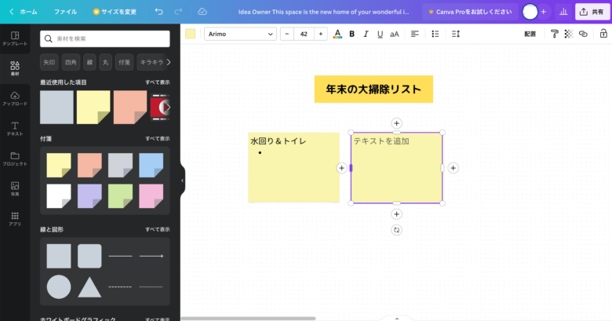Open the Arimo font dropdown

point(240,34)
